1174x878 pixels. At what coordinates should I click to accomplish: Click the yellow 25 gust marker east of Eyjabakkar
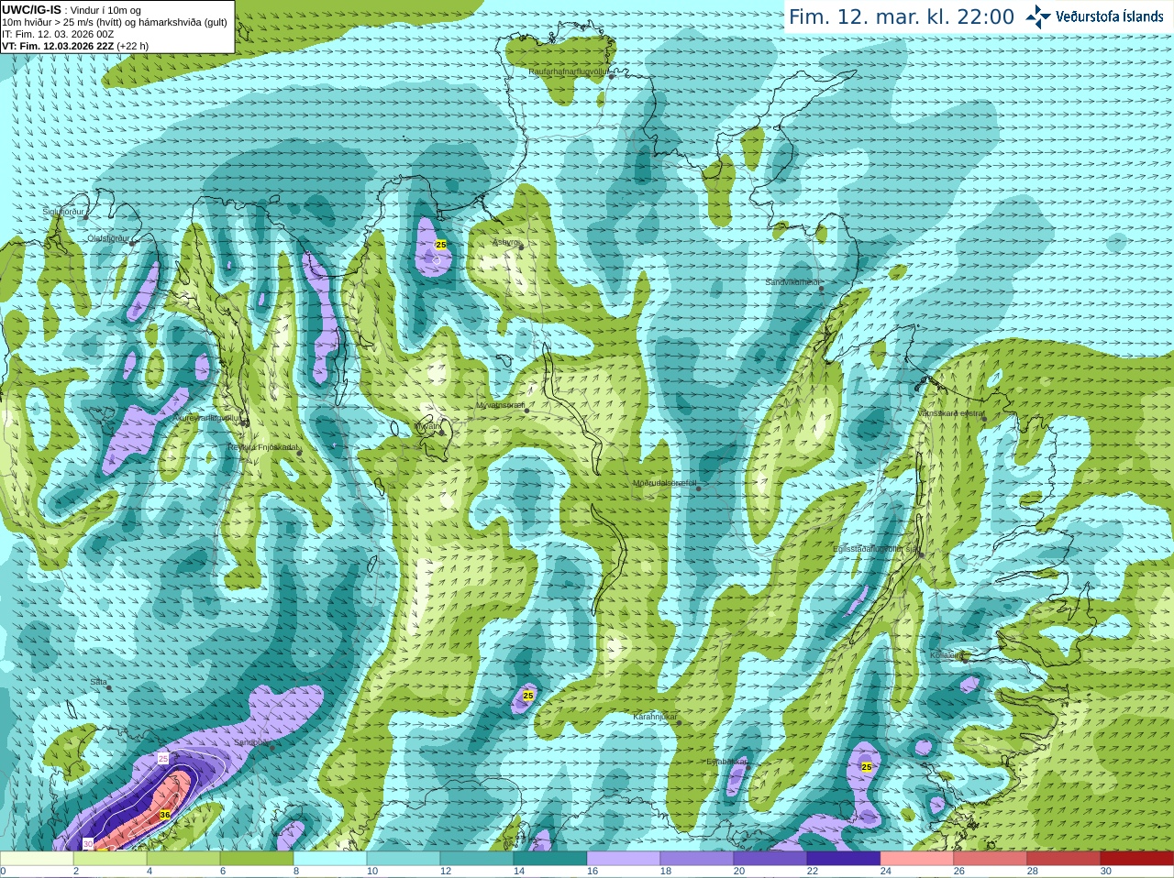[x=866, y=767]
